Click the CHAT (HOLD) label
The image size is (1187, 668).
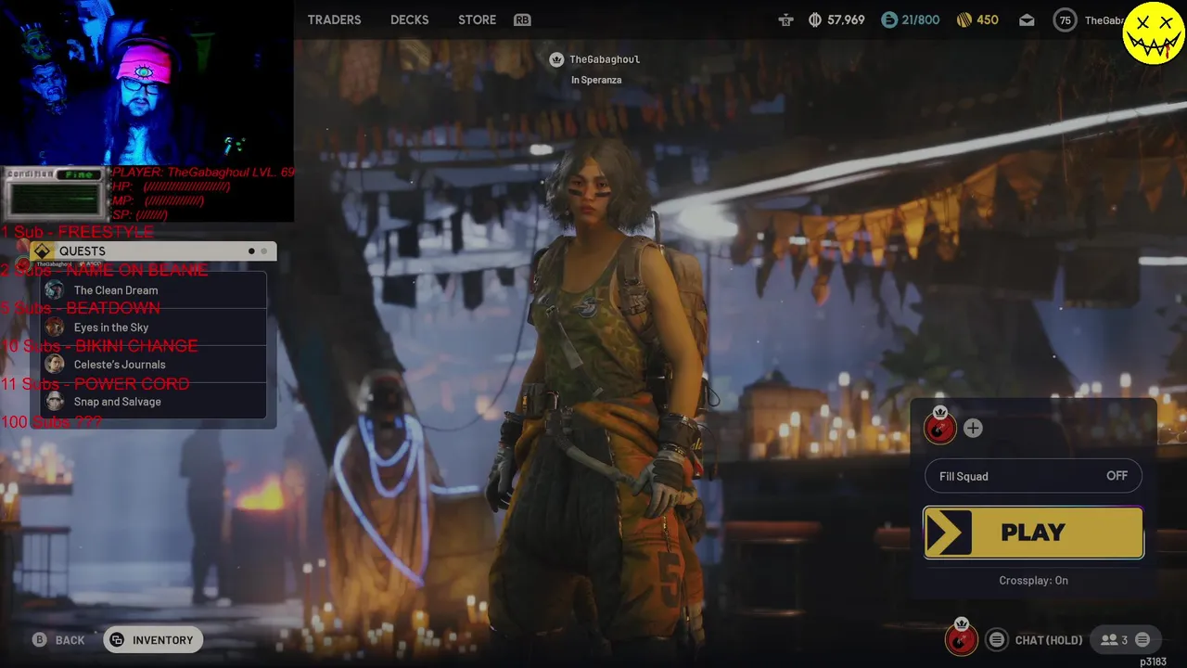1049,640
